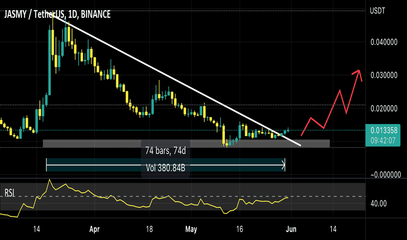Viewport: 407px width, 240px height.
Task: Click the May date label
Action: (x=191, y=229)
